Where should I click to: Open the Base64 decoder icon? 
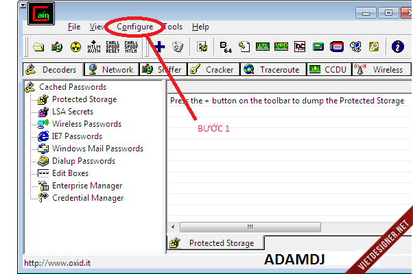coord(226,47)
